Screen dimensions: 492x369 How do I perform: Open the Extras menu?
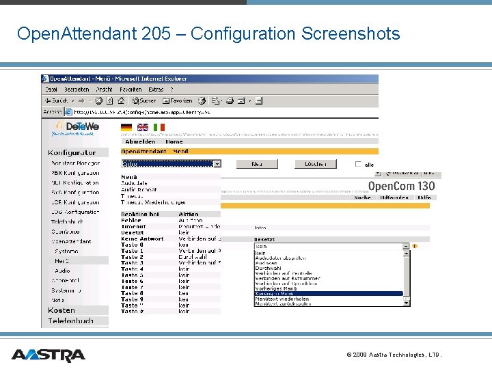coord(156,90)
